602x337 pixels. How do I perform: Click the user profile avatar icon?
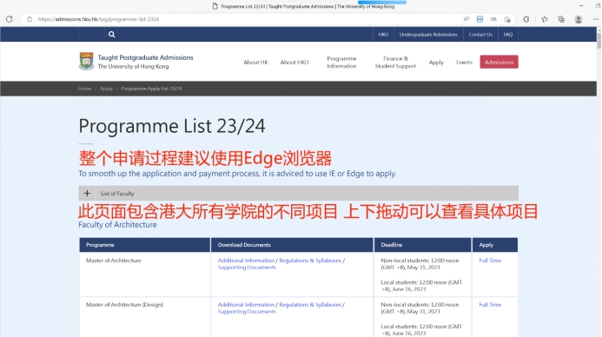(579, 19)
